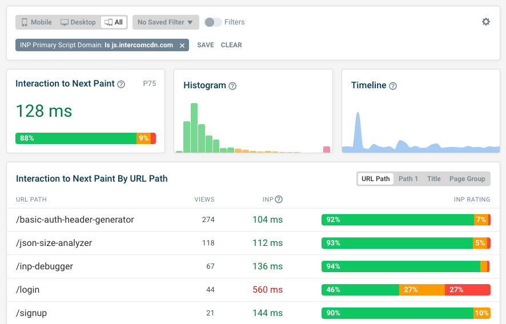Click the 118 views count

(x=208, y=243)
